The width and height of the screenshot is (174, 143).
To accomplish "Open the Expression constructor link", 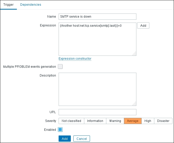I will 75,59.
